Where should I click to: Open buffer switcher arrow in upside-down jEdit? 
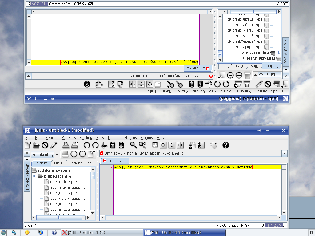(x=28, y=76)
